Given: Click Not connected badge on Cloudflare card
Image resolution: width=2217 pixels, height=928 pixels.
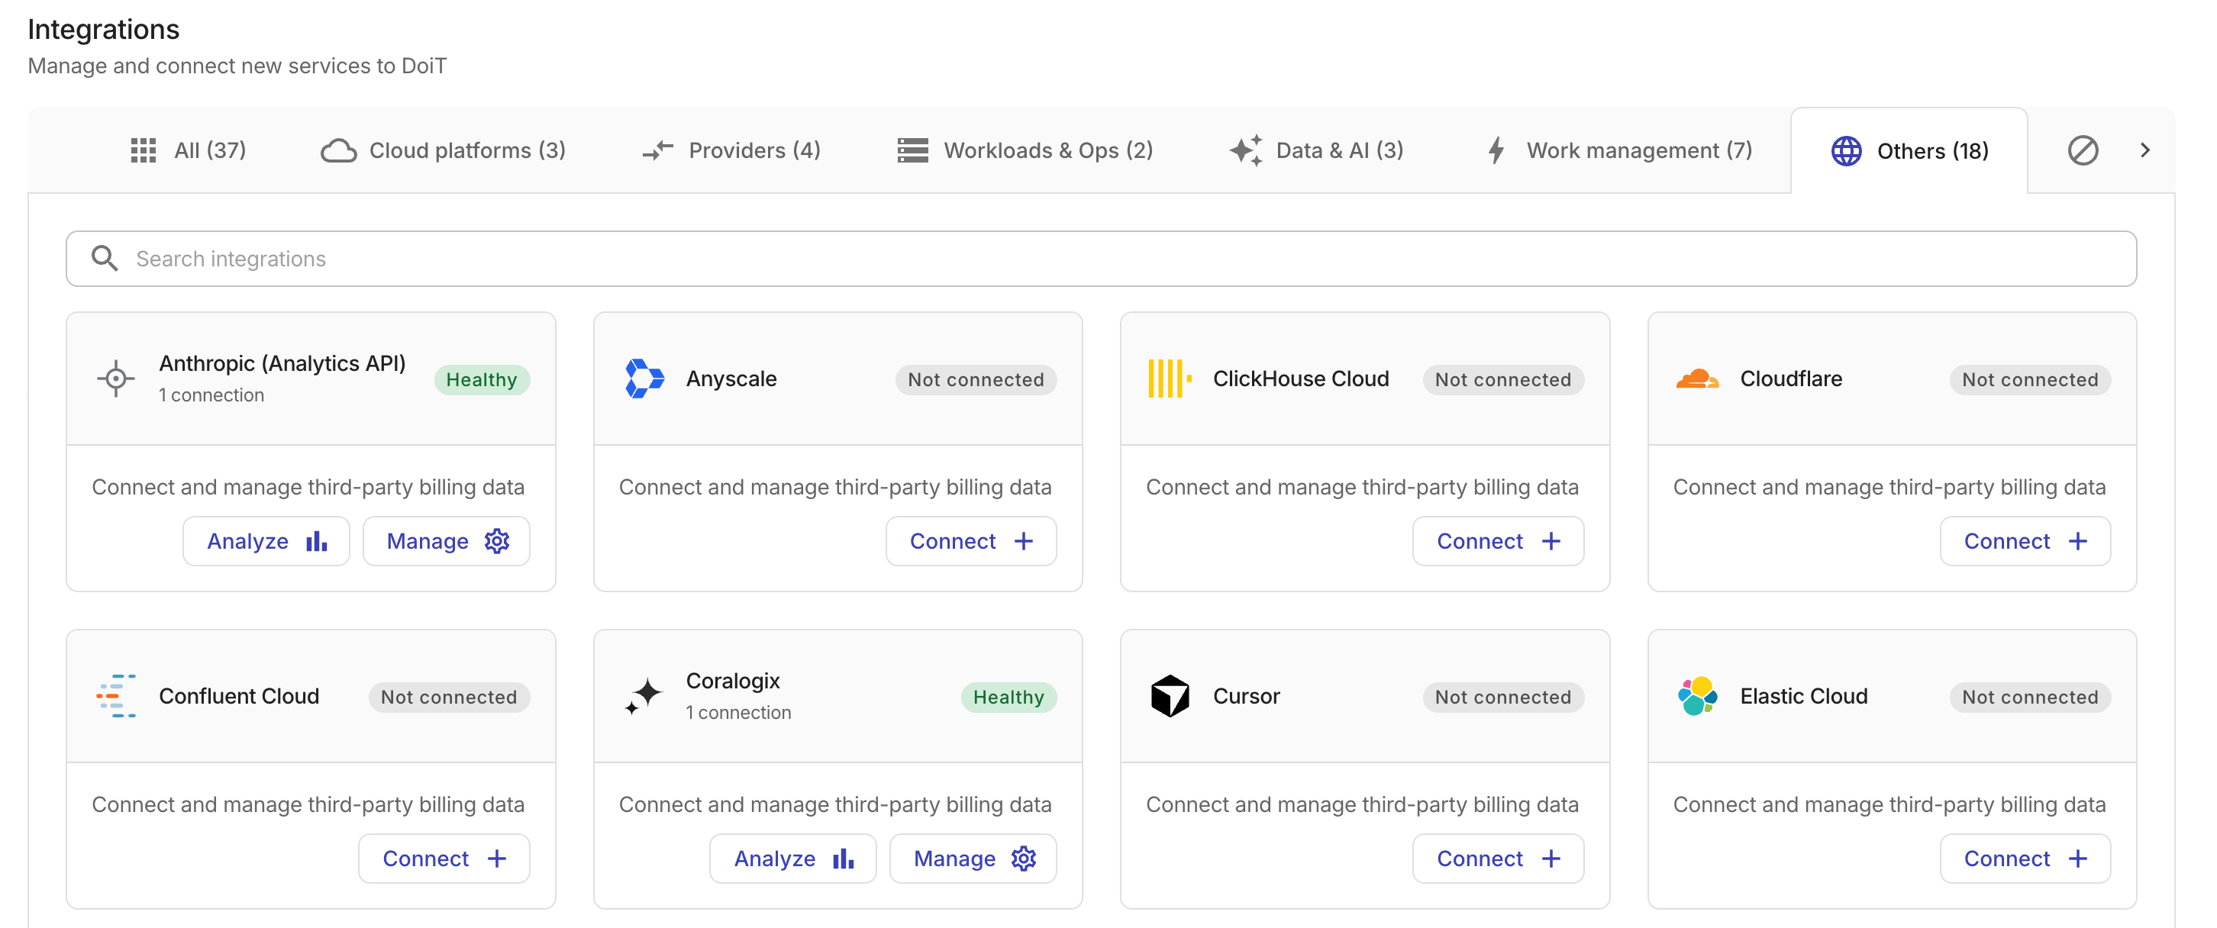Looking at the screenshot, I should tap(2030, 379).
